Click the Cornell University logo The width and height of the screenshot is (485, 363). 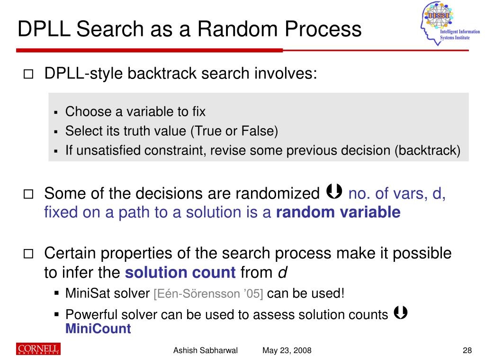coord(38,349)
